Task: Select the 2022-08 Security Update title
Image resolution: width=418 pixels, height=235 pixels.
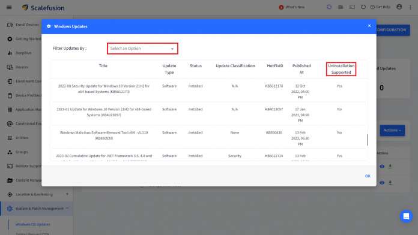Action: [x=104, y=89]
